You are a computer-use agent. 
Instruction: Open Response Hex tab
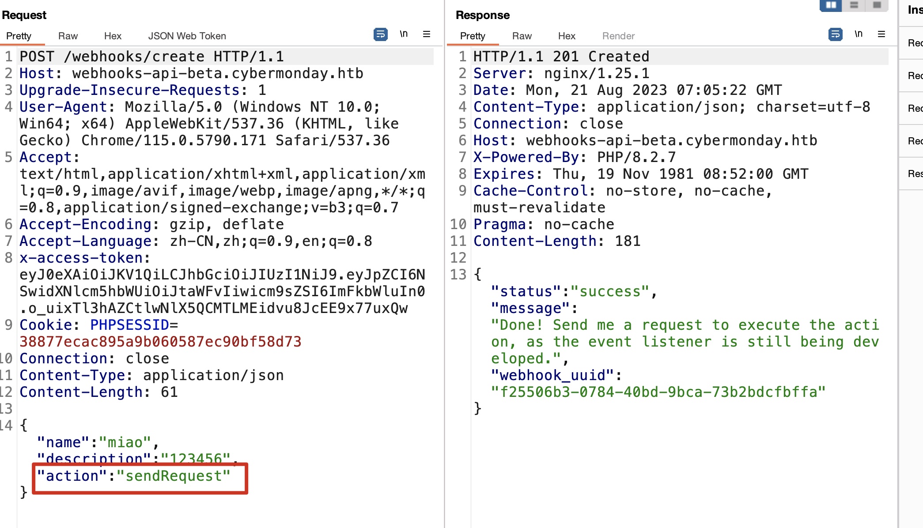[x=567, y=36]
